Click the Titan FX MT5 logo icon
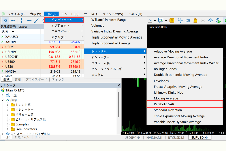 pos(3,90)
